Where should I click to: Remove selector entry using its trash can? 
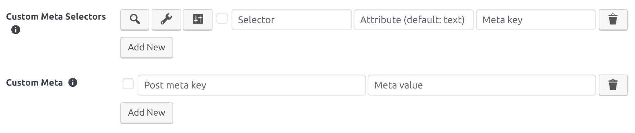613,19
